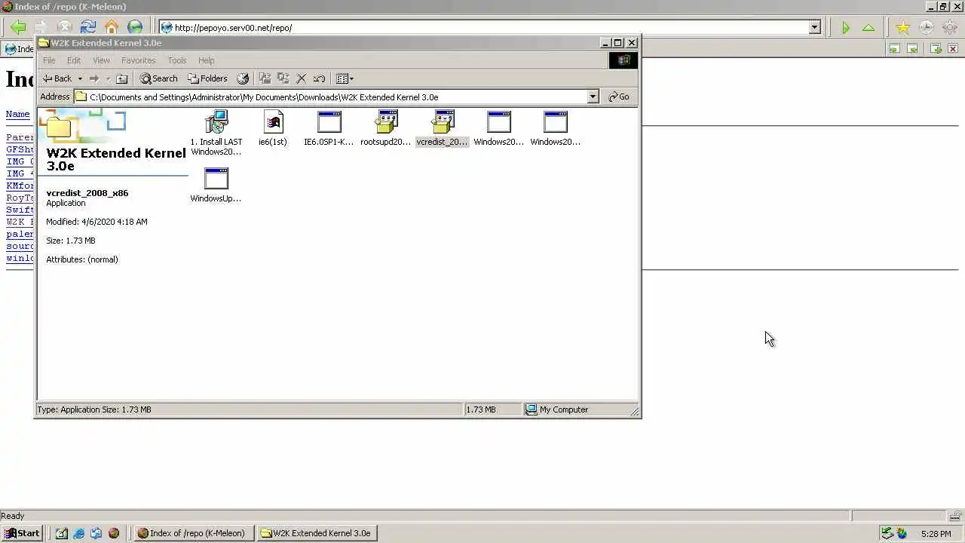965x543 pixels.
Task: Switch to Index of /repo taskbar button
Action: 192,533
